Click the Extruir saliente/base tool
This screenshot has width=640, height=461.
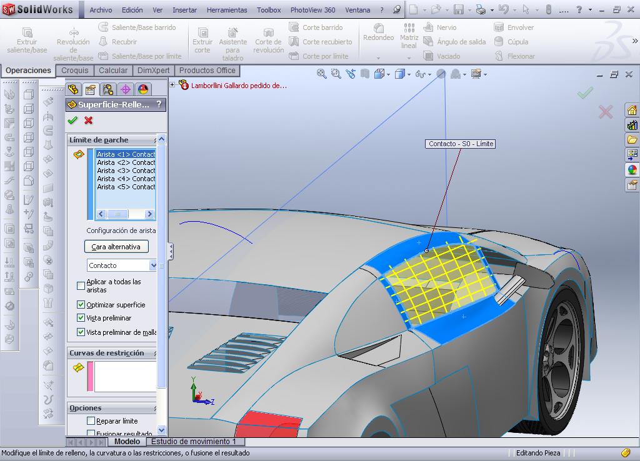tap(27, 41)
